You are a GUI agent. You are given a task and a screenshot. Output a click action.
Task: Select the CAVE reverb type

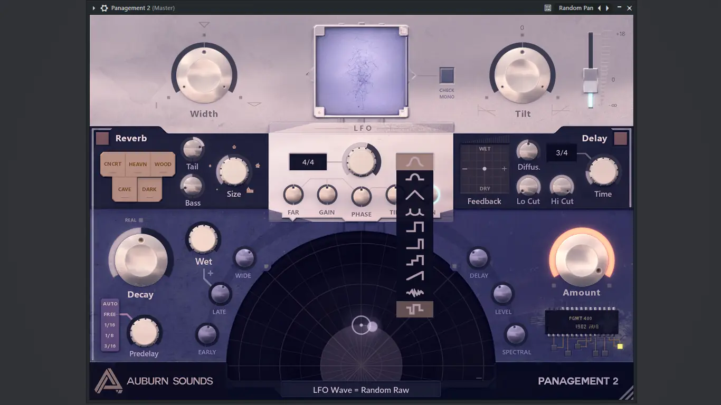point(125,189)
